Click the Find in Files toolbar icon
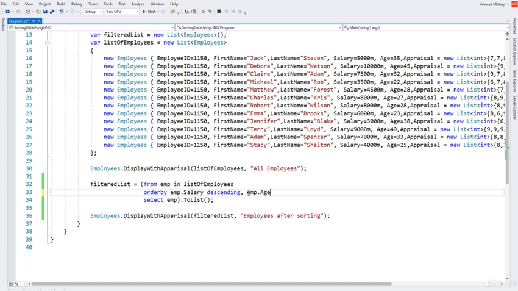The image size is (518, 291). tap(172, 12)
